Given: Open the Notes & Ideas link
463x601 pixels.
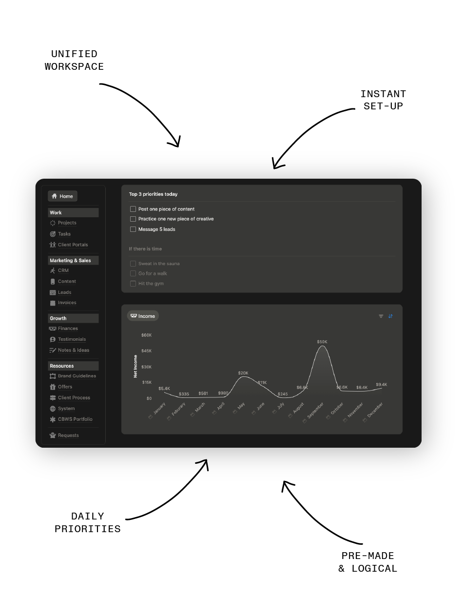Looking at the screenshot, I should (x=73, y=350).
